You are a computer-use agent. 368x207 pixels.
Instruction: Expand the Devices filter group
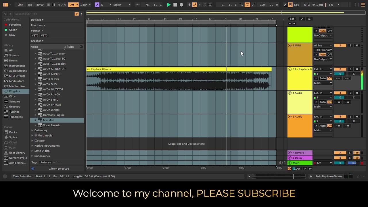point(37,20)
